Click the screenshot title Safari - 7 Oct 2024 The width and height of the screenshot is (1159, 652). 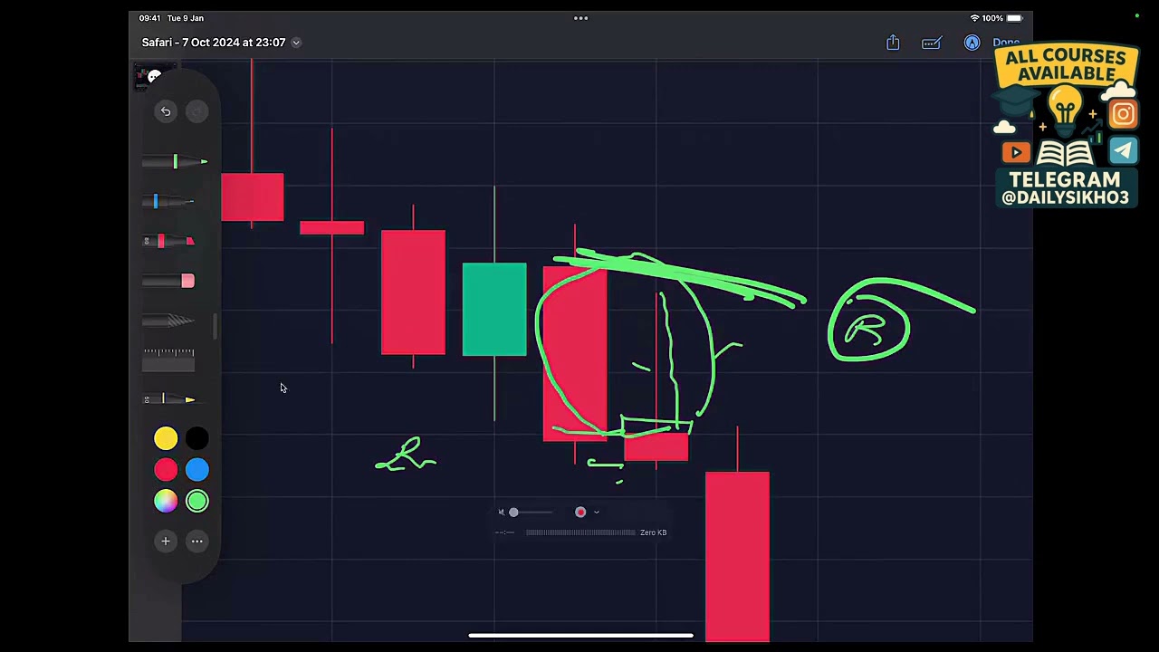pyautogui.click(x=214, y=43)
